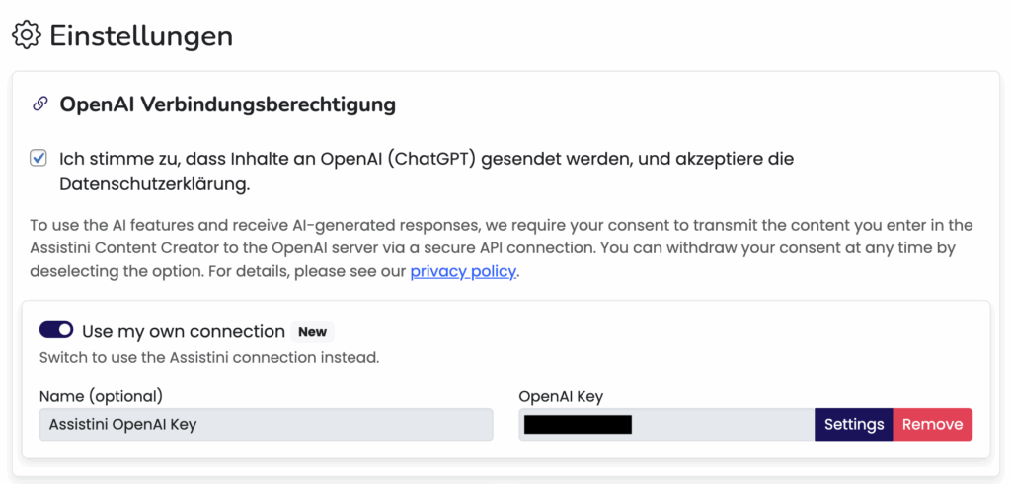Click into the OpenAI Key field

pos(721,424)
